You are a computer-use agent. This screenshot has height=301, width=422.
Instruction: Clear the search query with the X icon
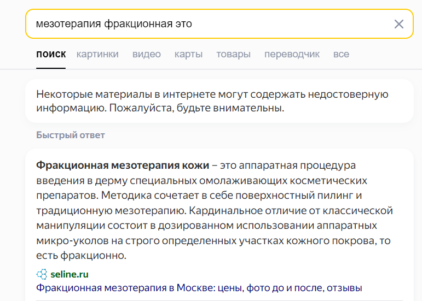click(x=399, y=24)
